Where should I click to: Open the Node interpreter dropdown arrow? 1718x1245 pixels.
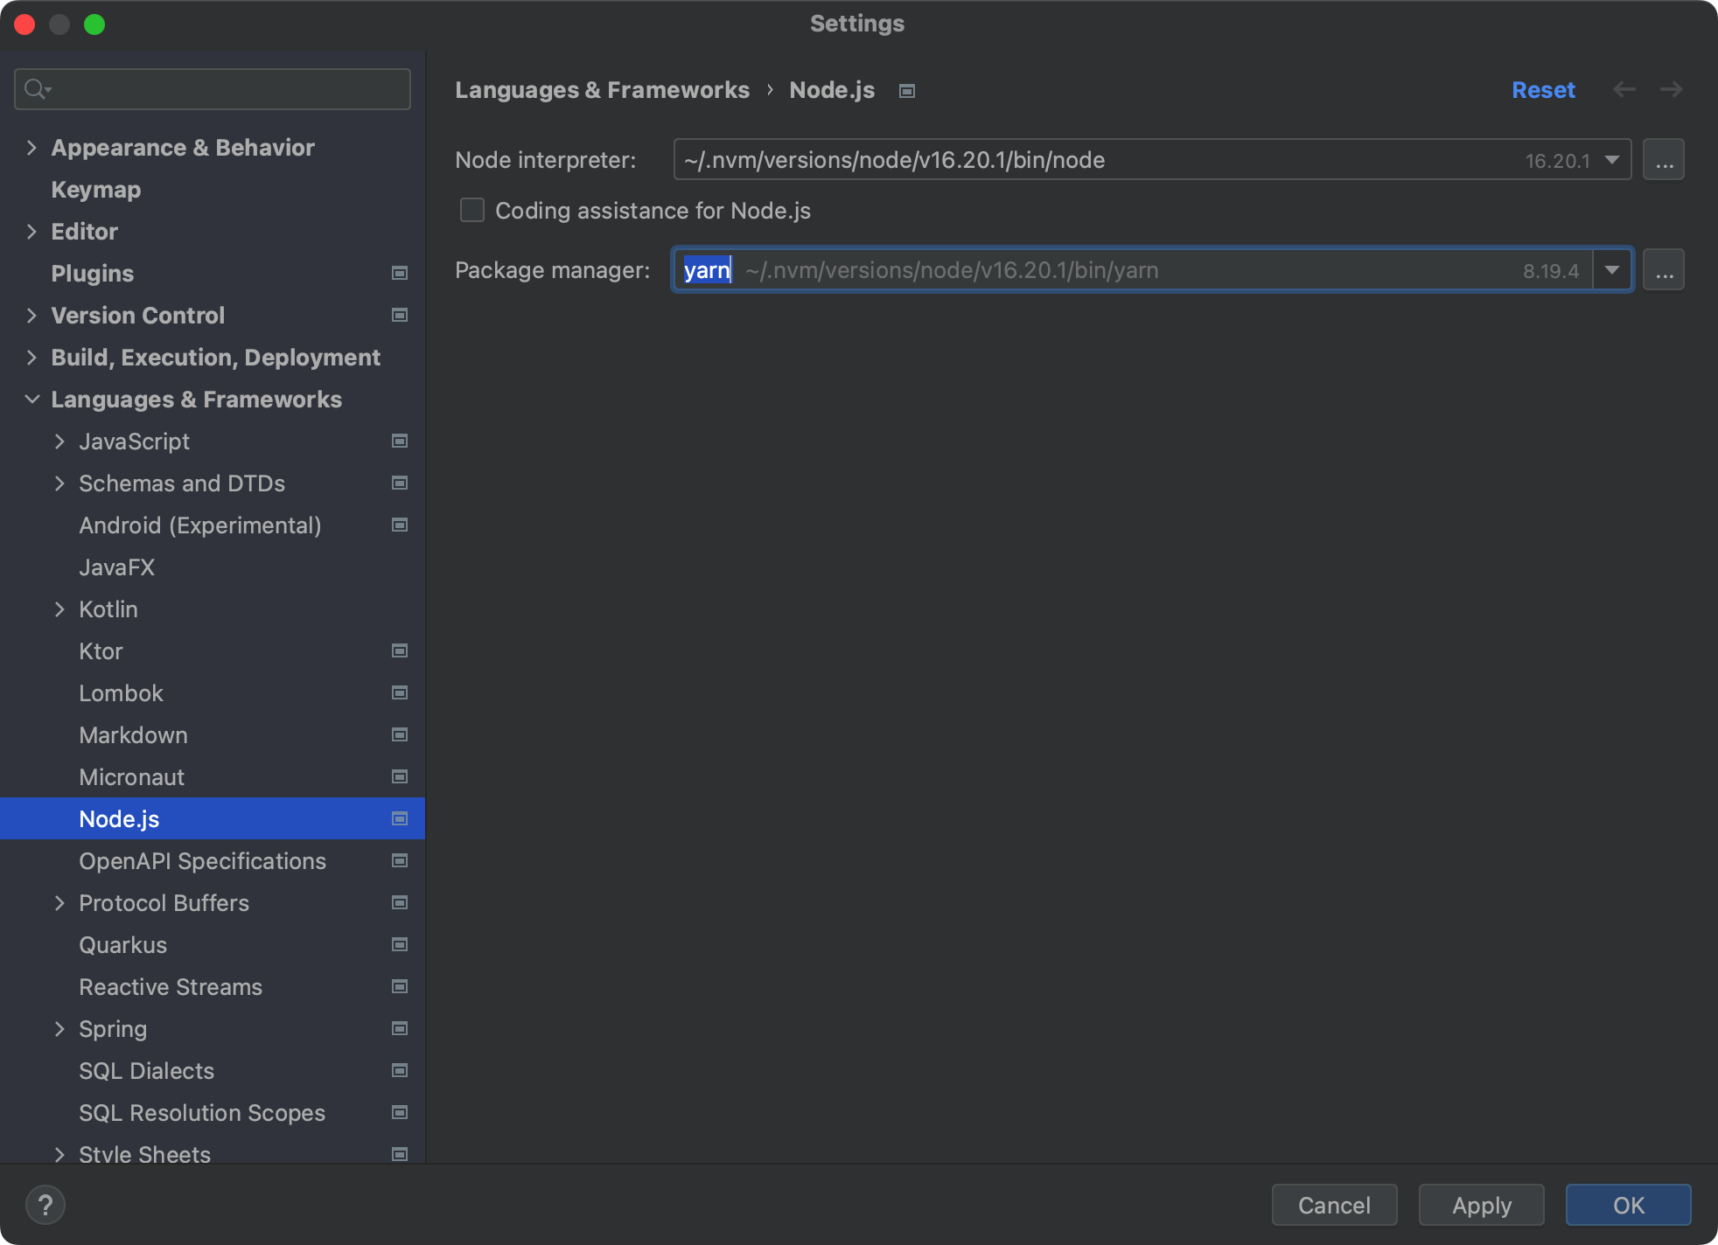(x=1611, y=160)
